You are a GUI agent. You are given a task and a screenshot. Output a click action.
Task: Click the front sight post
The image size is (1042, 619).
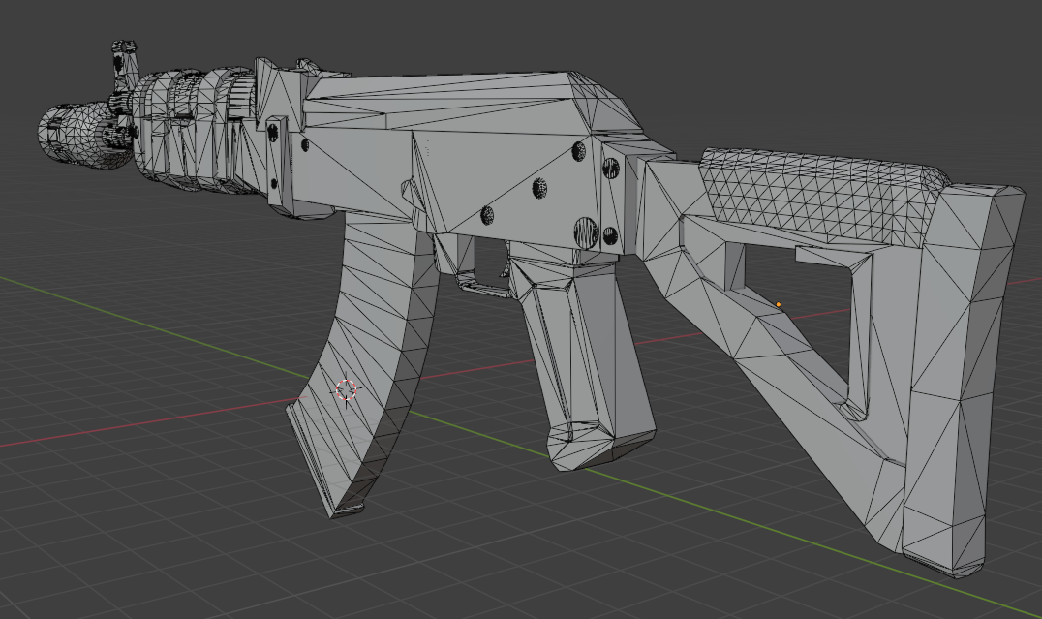[x=123, y=63]
